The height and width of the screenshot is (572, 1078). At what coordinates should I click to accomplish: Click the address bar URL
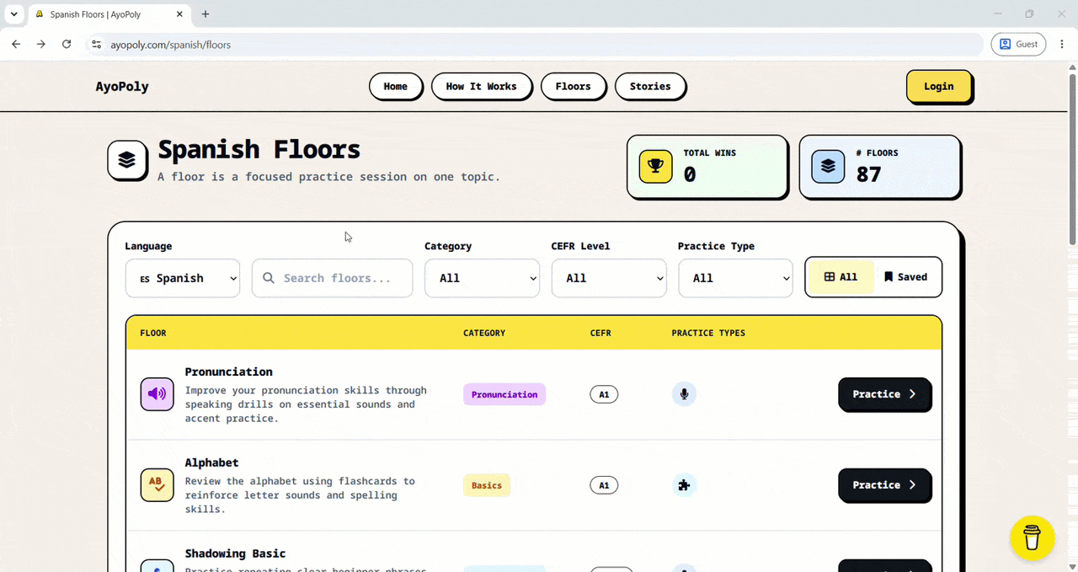(x=171, y=45)
